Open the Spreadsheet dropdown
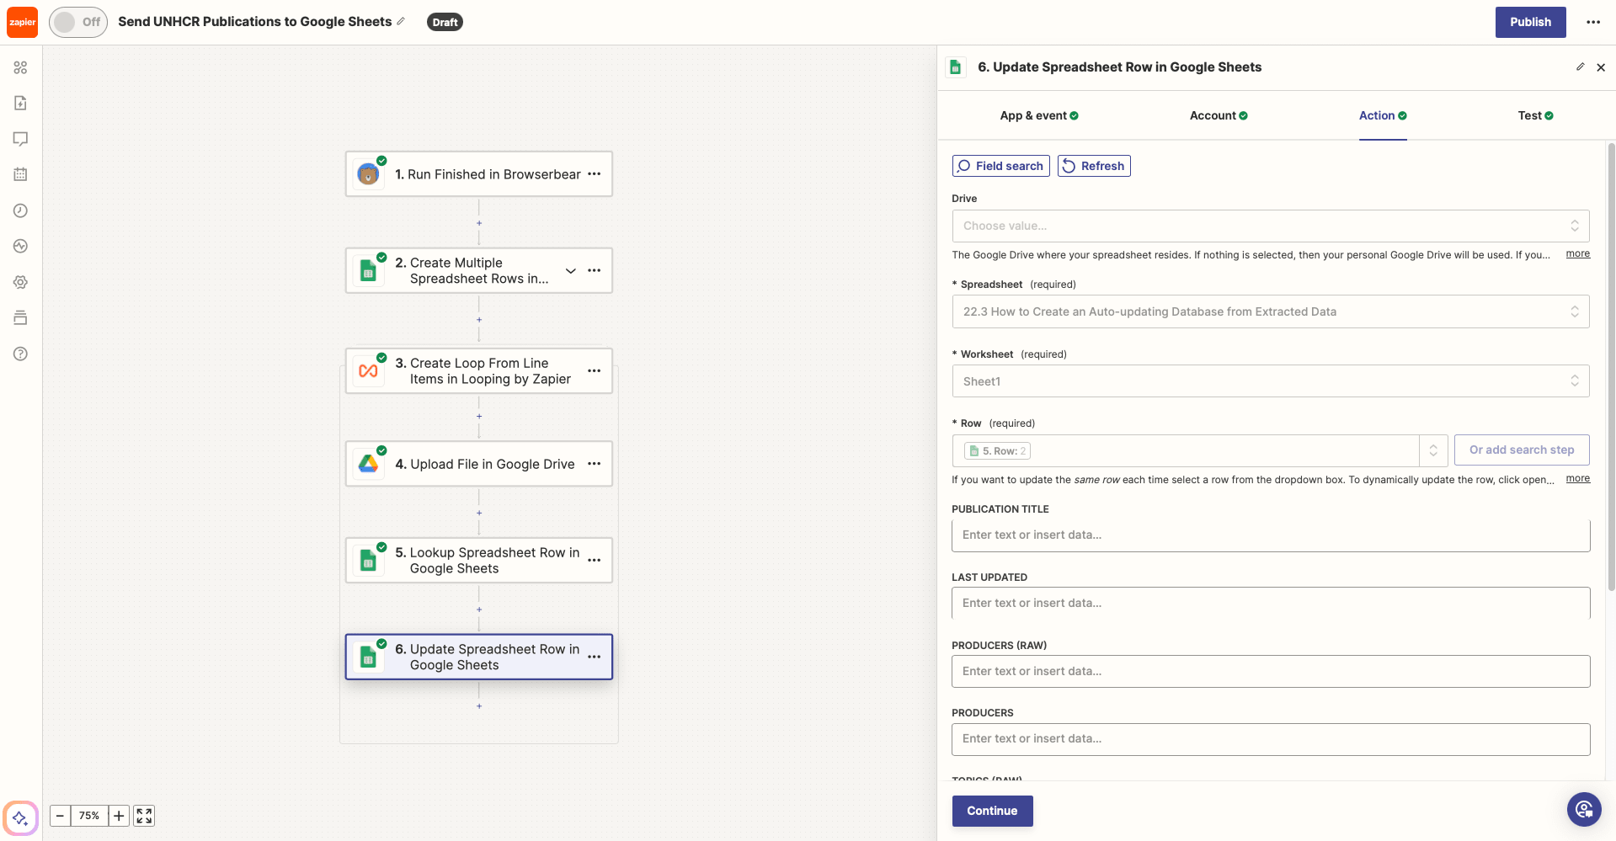The width and height of the screenshot is (1616, 841). click(x=1270, y=311)
